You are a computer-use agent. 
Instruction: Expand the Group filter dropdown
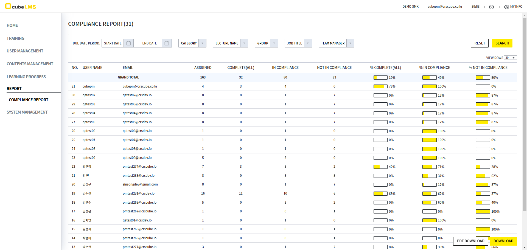[274, 43]
